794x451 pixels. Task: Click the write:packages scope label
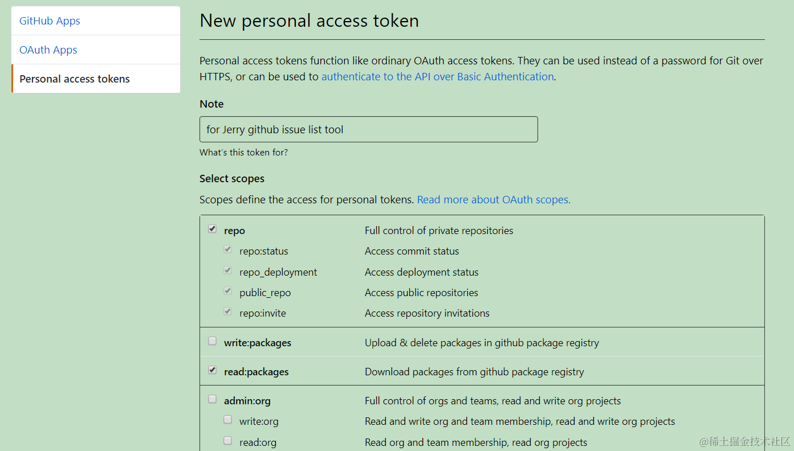[258, 343]
